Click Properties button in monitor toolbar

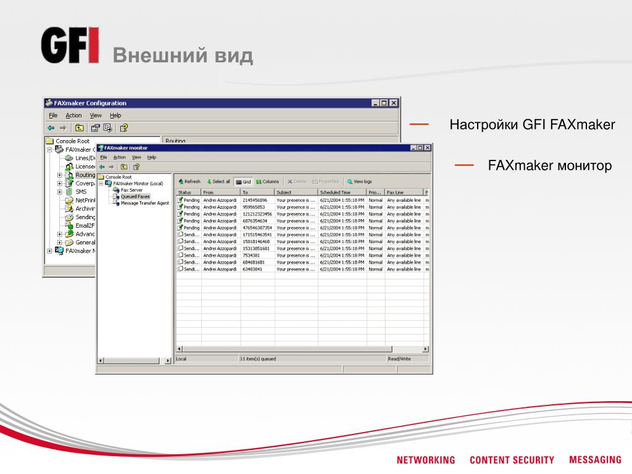(x=325, y=182)
